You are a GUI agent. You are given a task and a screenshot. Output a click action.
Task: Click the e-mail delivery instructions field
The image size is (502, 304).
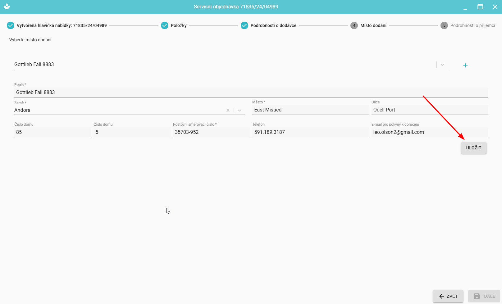pyautogui.click(x=429, y=132)
